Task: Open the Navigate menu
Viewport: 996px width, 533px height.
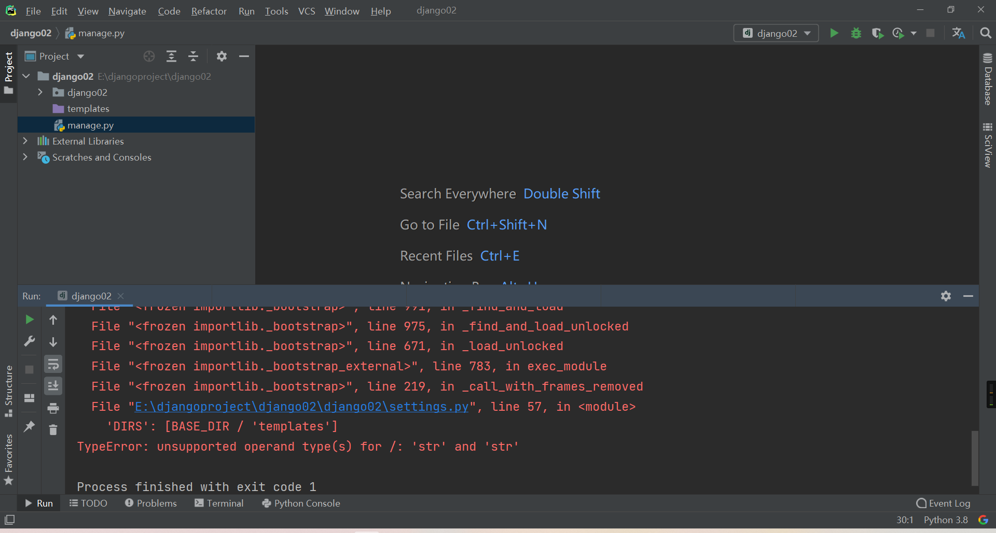Action: 127,11
